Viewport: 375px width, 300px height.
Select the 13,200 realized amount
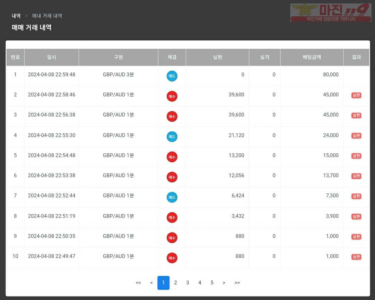[236, 155]
